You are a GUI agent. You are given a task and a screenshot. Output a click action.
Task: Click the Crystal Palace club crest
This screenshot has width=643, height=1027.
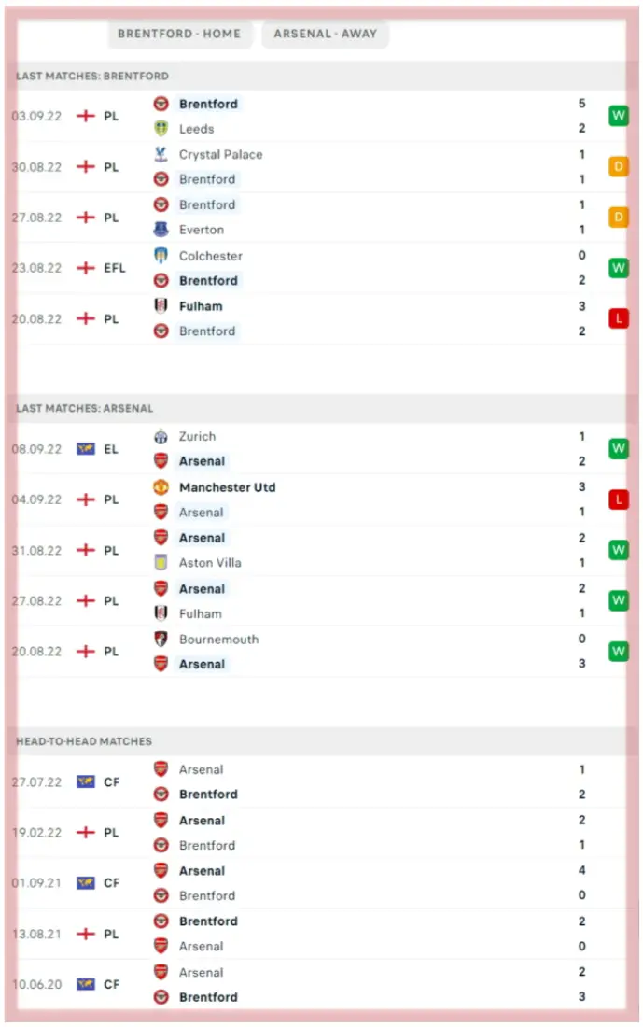(161, 154)
